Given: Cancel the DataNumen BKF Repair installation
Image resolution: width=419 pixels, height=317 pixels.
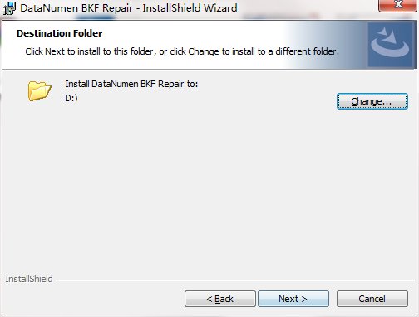Looking at the screenshot, I should tap(372, 299).
